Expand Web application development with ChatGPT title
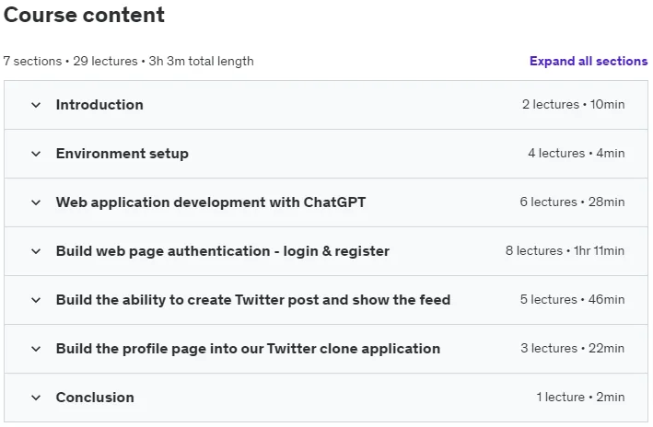This screenshot has height=427, width=653. pyautogui.click(x=211, y=202)
